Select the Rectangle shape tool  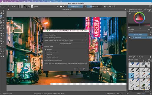[x=1, y=18]
